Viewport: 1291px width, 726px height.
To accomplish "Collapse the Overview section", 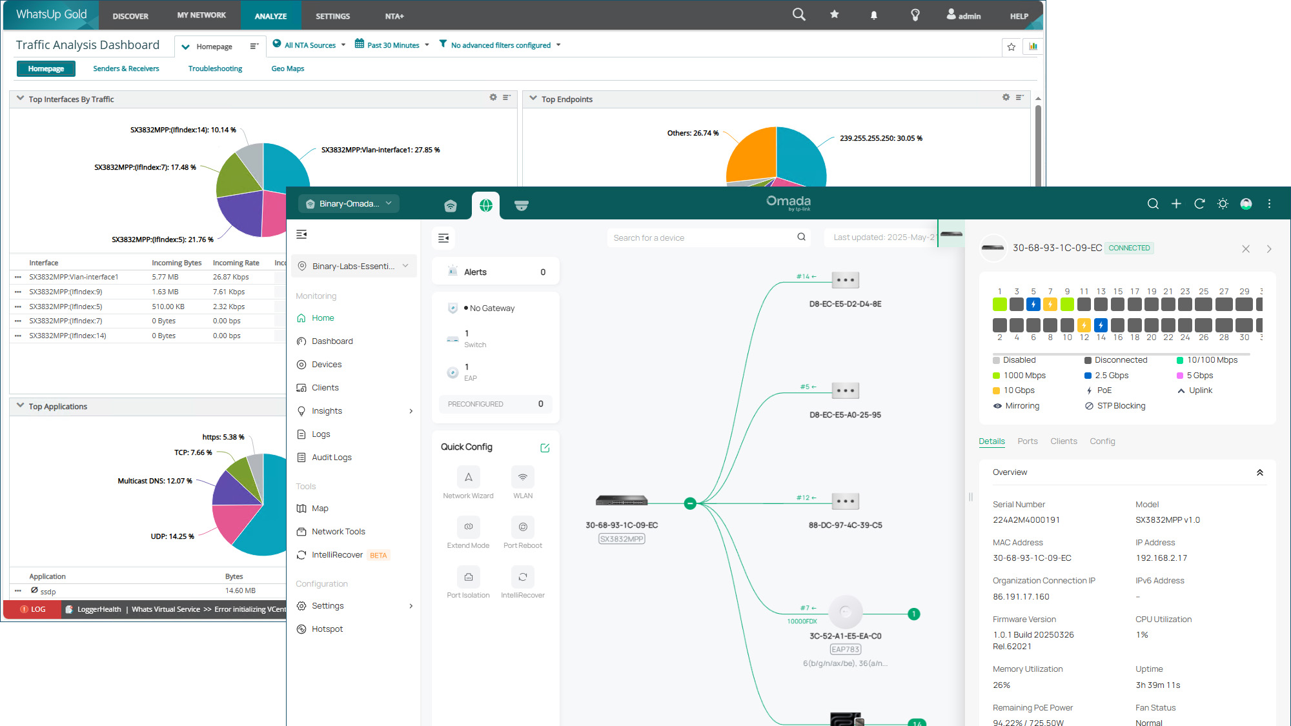I will [x=1259, y=472].
